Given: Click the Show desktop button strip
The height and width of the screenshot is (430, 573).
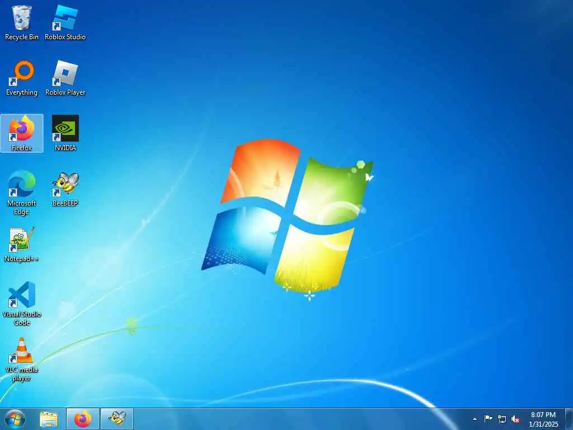Looking at the screenshot, I should coord(569,419).
